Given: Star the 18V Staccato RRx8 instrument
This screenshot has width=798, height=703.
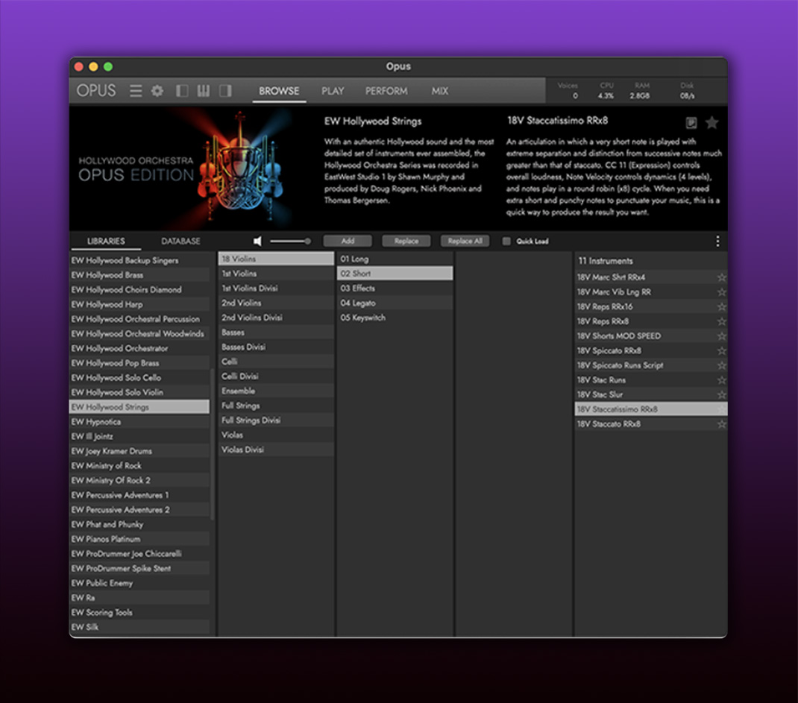Looking at the screenshot, I should tap(721, 424).
